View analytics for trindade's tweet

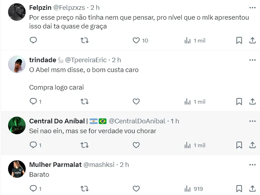[x=195, y=102]
